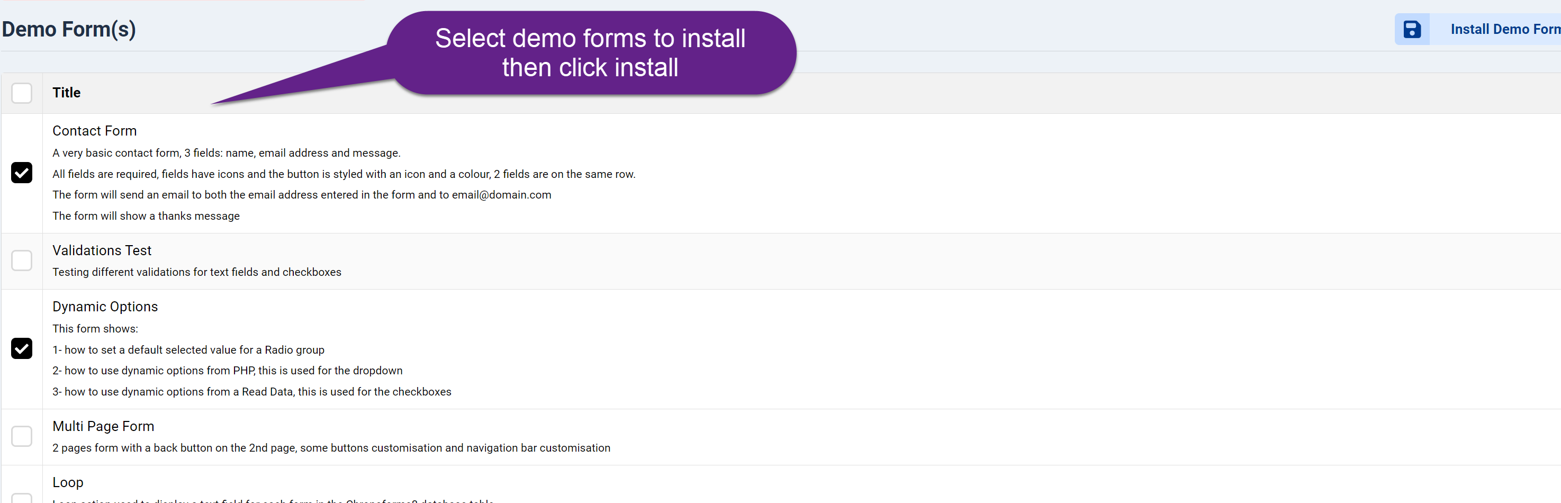This screenshot has width=1561, height=503.
Task: Click the save icon beside Install Demo Form
Action: pyautogui.click(x=1411, y=29)
